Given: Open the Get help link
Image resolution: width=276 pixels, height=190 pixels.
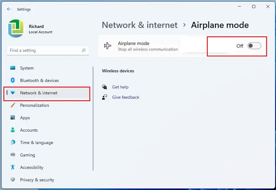Looking at the screenshot, I should click(x=120, y=87).
